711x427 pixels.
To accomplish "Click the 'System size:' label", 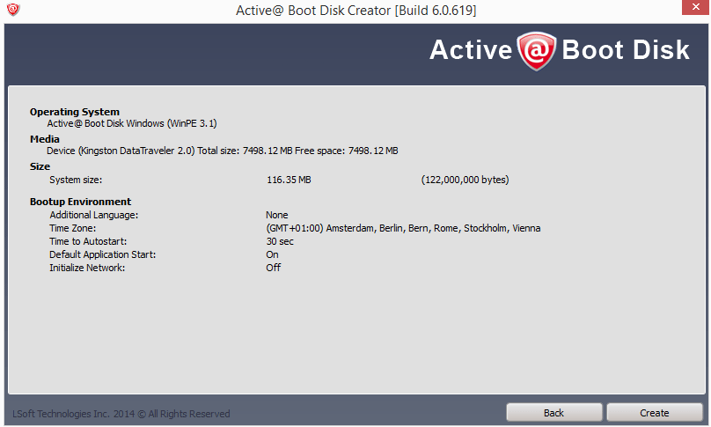I will pyautogui.click(x=76, y=180).
